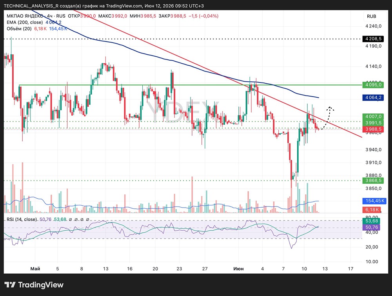Click the red 6,18K volume scale label
The image size is (392, 296).
pos(372,210)
